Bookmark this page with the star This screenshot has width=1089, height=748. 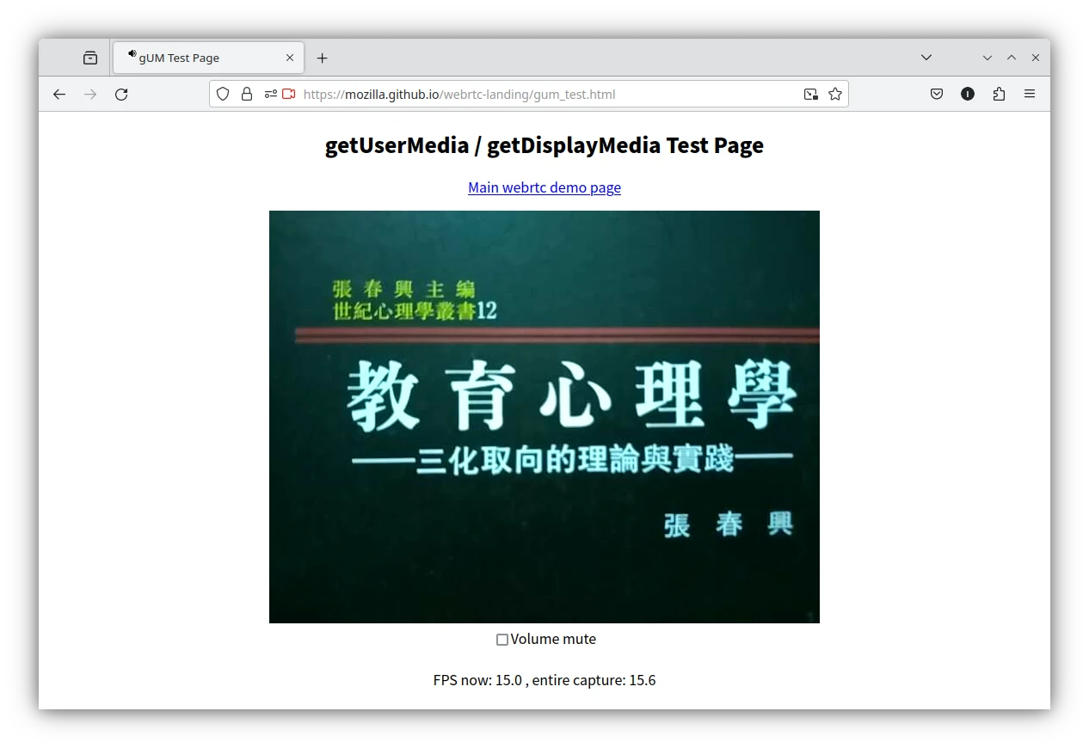(835, 95)
